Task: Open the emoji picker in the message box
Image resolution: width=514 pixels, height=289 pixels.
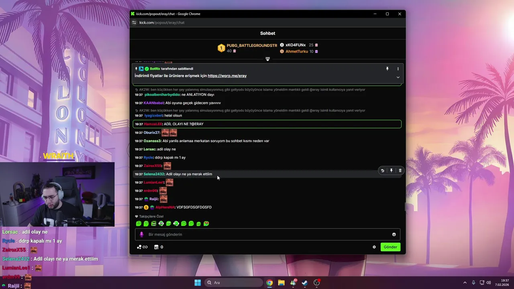Action: tap(394, 234)
